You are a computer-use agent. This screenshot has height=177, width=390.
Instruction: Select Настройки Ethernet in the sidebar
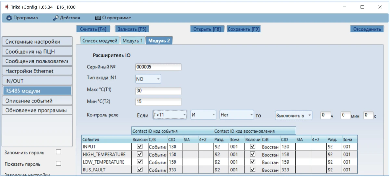[37, 71]
